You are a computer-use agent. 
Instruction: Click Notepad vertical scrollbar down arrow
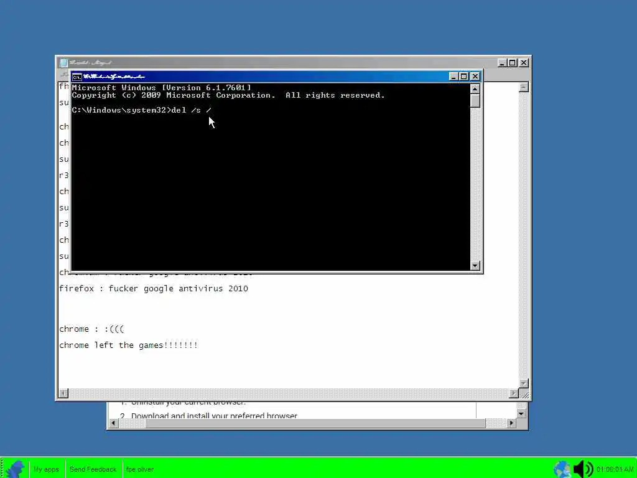(524, 383)
